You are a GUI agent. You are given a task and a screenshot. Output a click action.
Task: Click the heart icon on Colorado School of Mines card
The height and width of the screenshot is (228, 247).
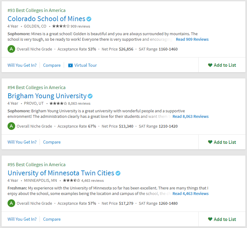[x=210, y=65]
